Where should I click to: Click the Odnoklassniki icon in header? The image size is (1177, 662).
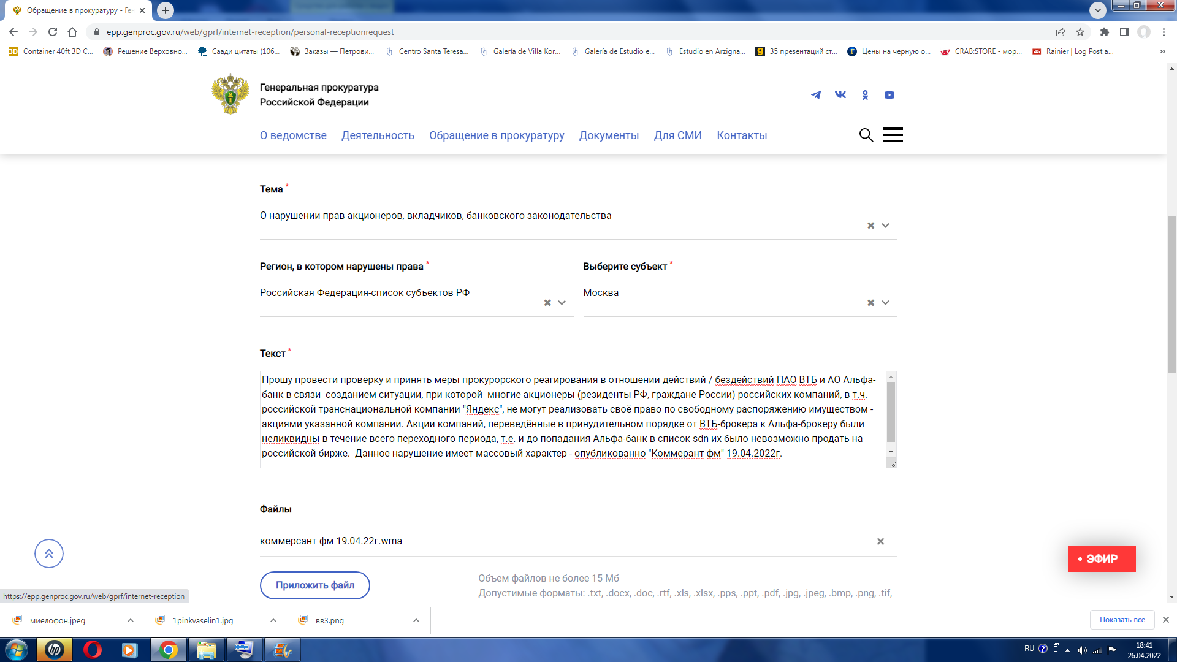[864, 94]
